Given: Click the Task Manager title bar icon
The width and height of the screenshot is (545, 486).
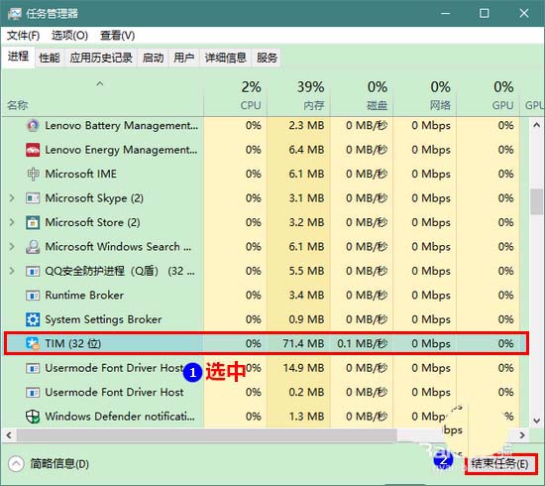Looking at the screenshot, I should pos(14,14).
